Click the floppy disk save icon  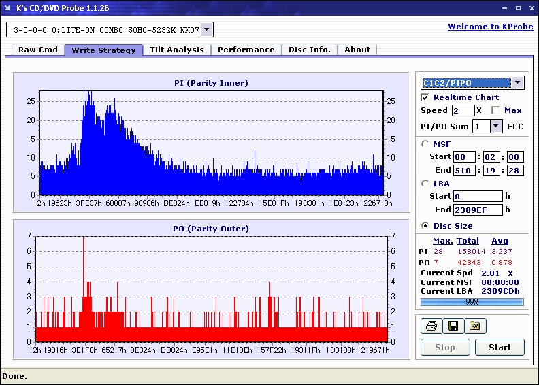(453, 327)
